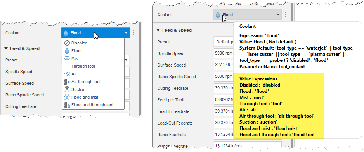Edit Surface Speed field showing 327.249
The width and height of the screenshot is (364, 152).
coord(223,65)
